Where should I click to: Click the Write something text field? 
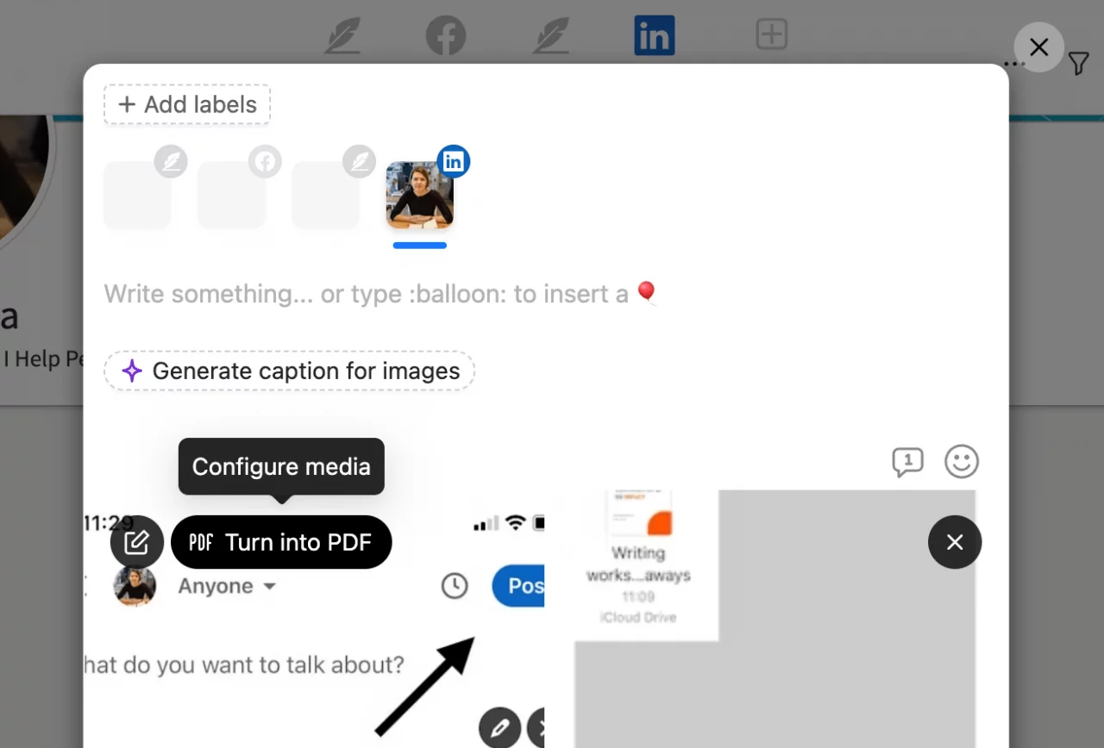[379, 293]
